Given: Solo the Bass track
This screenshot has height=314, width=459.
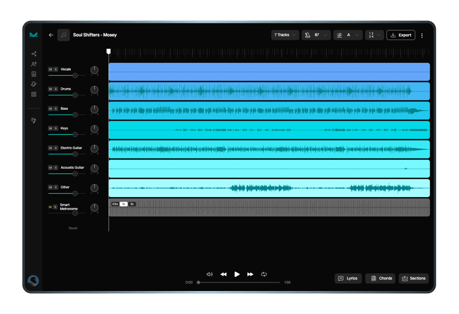Looking at the screenshot, I should [x=56, y=109].
